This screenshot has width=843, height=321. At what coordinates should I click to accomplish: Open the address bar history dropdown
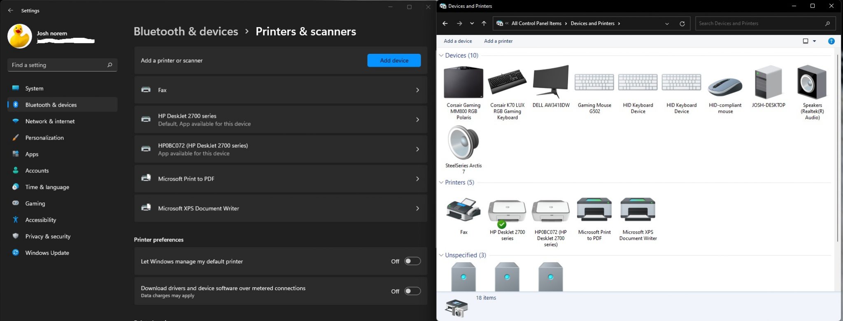point(667,23)
